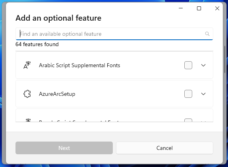Select the partially visible third feature checkbox
The width and height of the screenshot is (228, 167).
pos(188,120)
